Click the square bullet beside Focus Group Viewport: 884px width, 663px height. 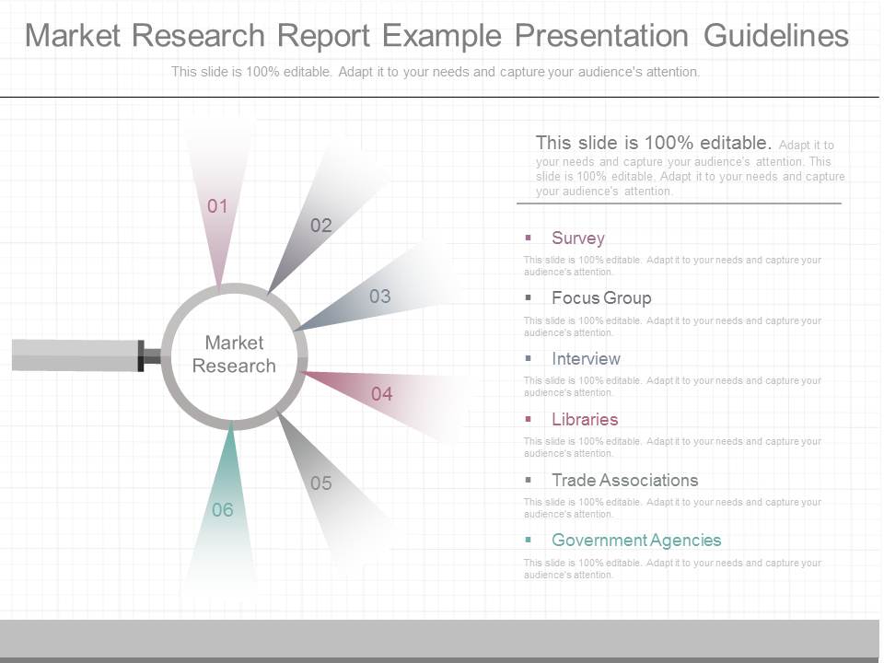click(529, 297)
